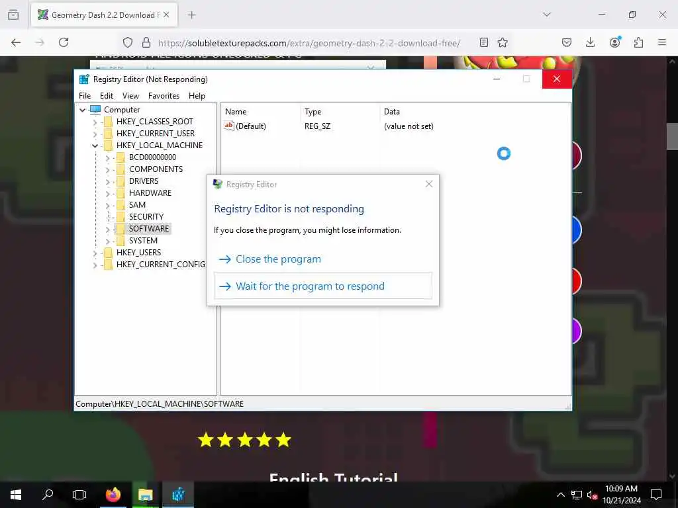The width and height of the screenshot is (678, 508).
Task: Open the View menu in Registry Editor
Action: (x=130, y=96)
